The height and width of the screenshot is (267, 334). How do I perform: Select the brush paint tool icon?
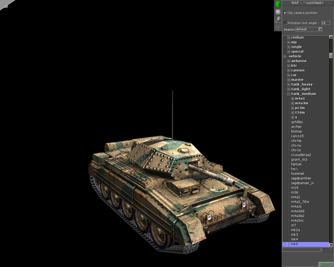tap(278, 19)
